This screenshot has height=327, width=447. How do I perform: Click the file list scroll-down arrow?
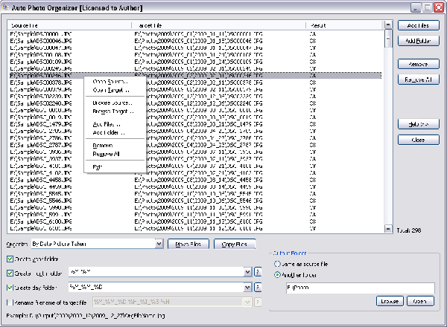388,229
